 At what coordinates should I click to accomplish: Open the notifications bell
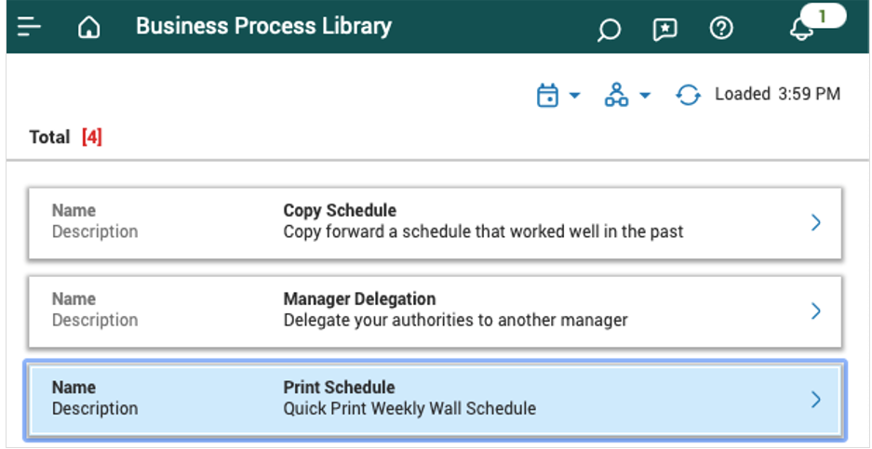click(800, 30)
